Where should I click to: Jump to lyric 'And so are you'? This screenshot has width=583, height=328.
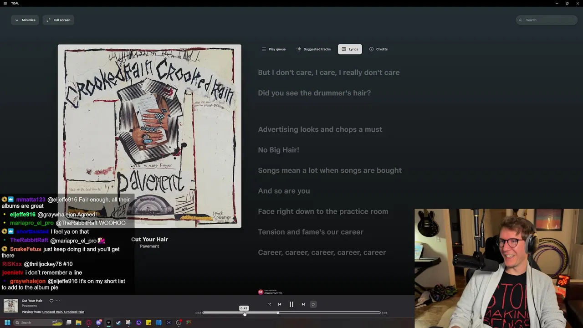tap(284, 191)
